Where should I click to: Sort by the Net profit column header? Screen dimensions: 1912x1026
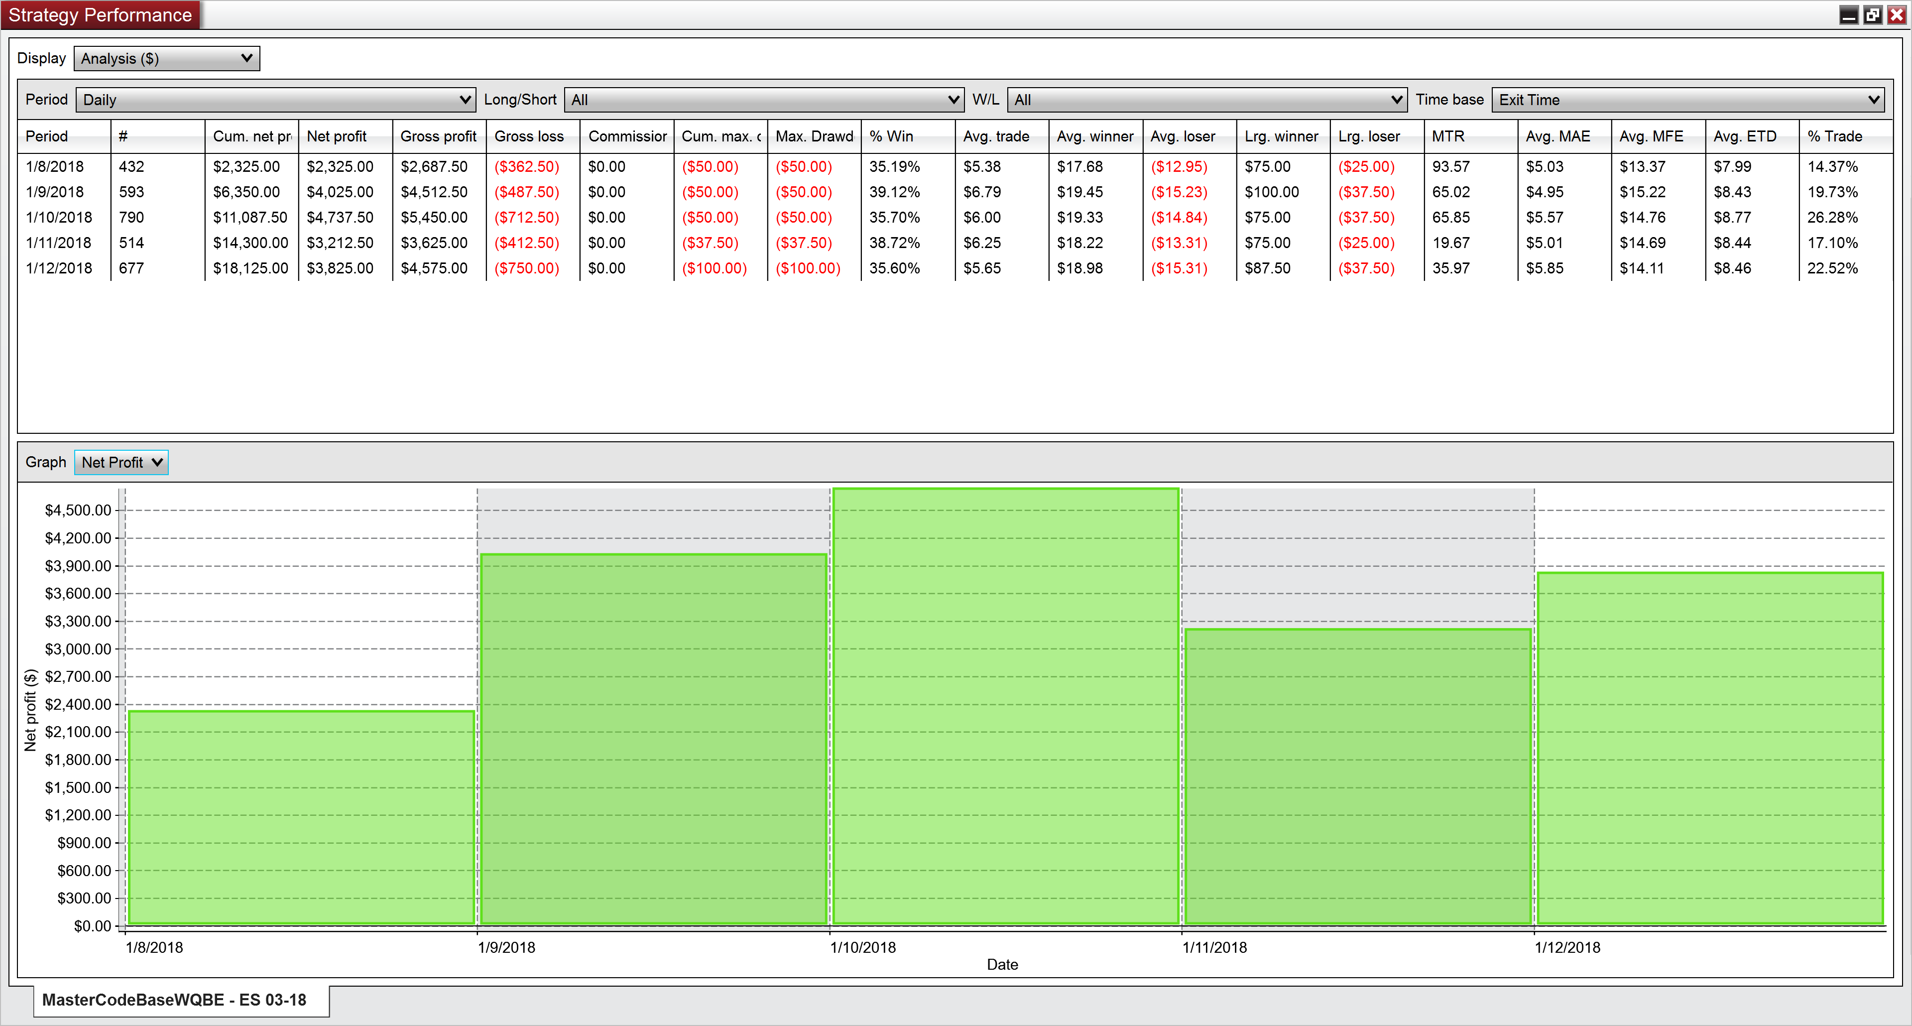click(345, 136)
